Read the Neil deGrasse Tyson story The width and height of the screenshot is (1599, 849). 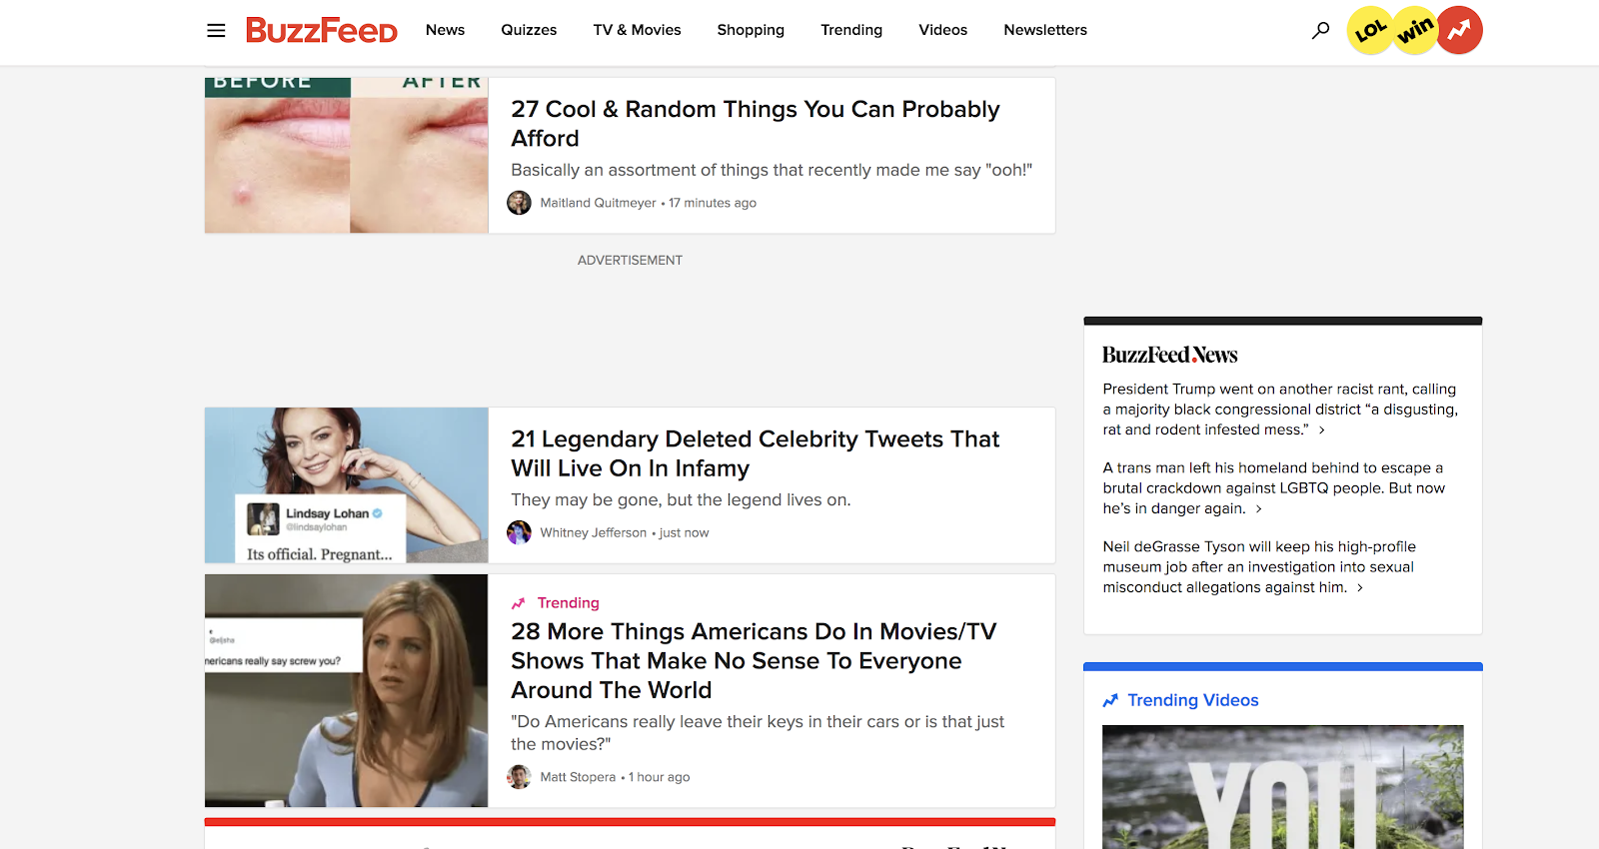(1259, 567)
